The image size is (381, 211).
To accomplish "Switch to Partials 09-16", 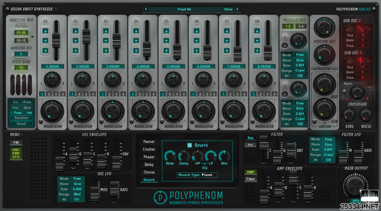I will pyautogui.click(x=21, y=41).
